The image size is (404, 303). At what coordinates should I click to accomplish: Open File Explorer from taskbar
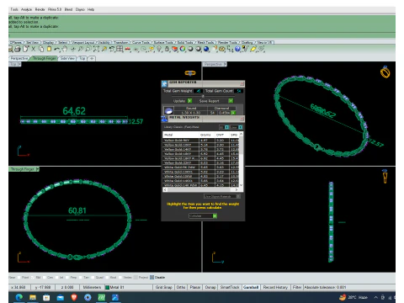tap(33, 297)
